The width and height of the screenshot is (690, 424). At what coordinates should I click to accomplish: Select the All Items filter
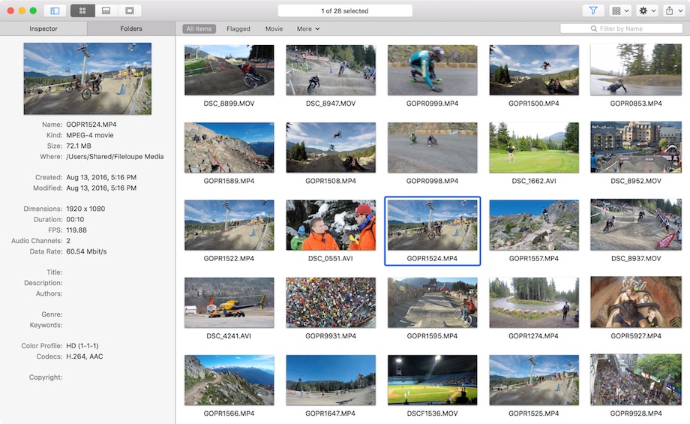pyautogui.click(x=199, y=29)
